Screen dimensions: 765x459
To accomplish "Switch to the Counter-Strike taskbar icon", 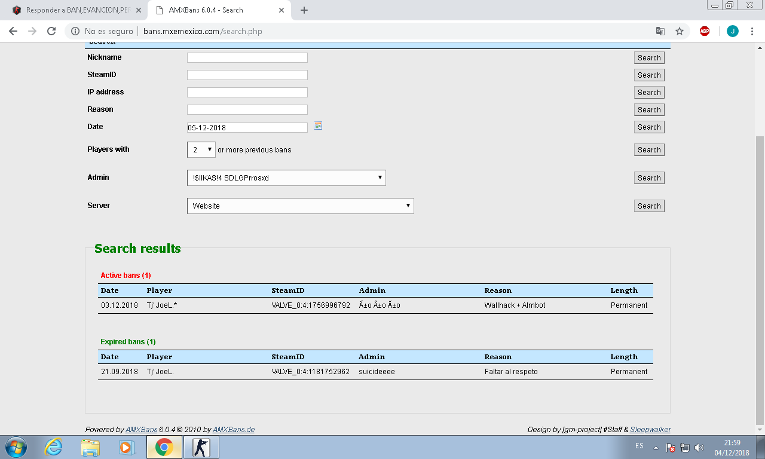I will (201, 447).
